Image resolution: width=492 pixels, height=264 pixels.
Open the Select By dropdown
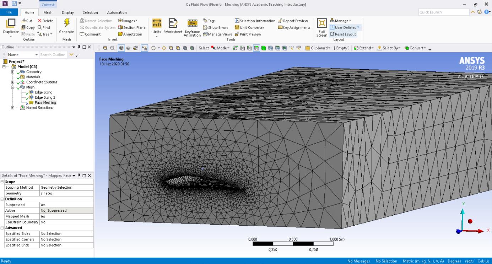pos(389,48)
